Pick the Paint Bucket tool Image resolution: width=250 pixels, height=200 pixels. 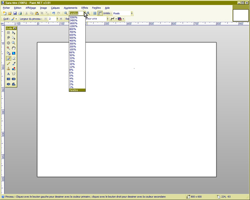(8, 53)
